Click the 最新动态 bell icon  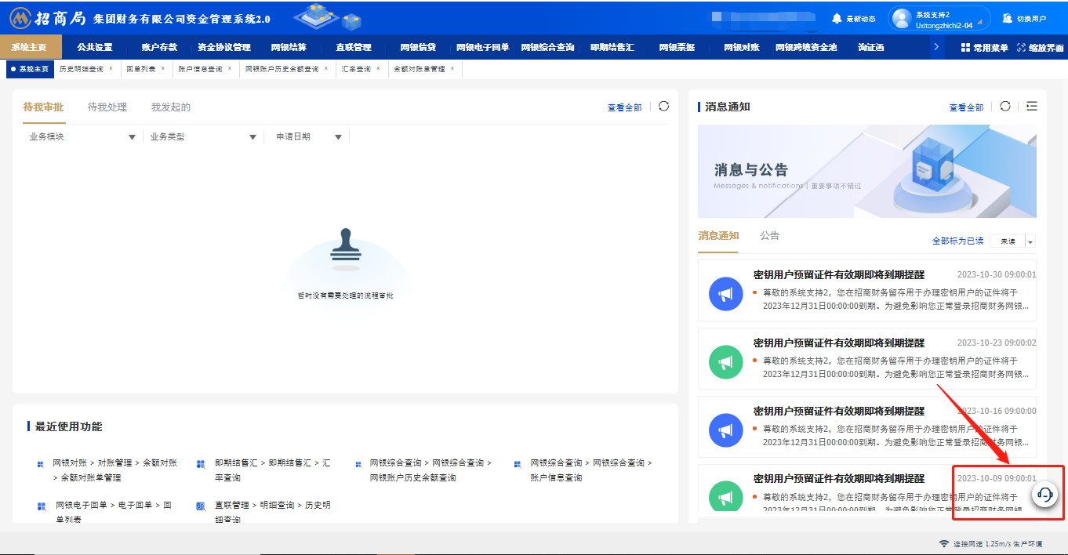837,18
